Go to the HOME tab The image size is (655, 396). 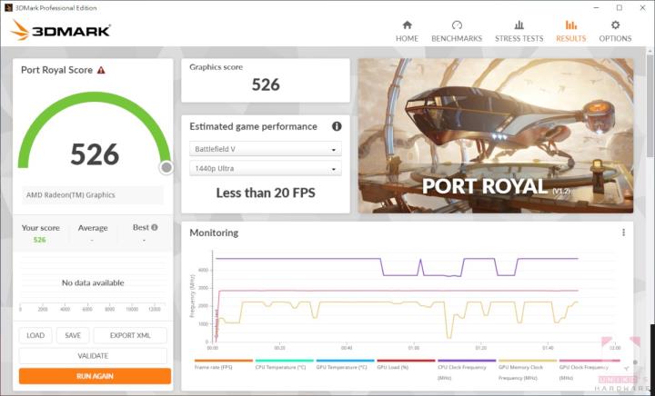(x=407, y=31)
